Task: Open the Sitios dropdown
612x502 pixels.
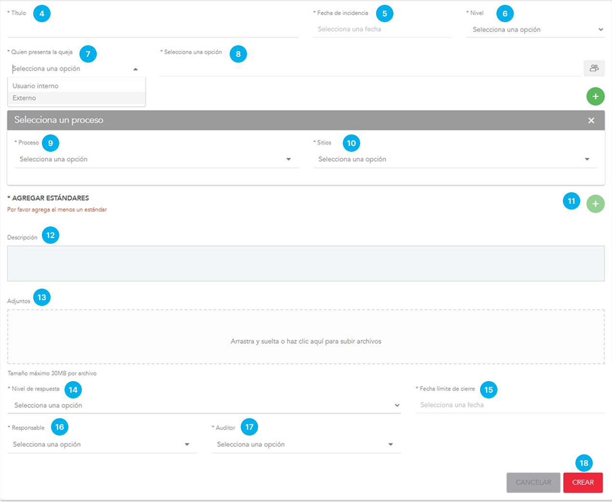Action: (455, 159)
